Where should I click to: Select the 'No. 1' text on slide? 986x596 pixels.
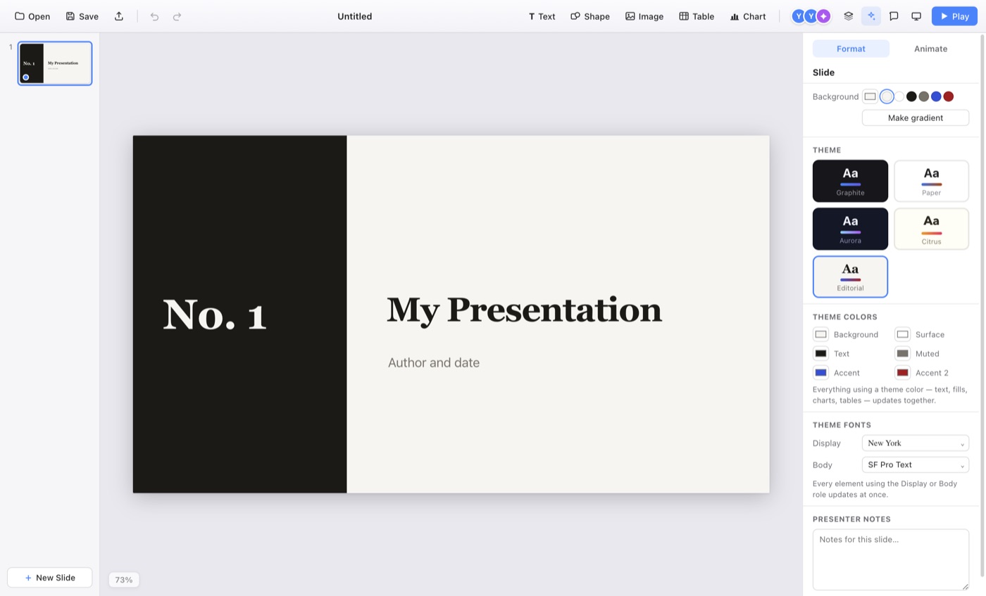[x=215, y=314]
